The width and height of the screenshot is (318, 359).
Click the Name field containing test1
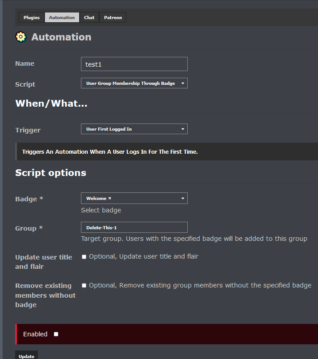coord(134,64)
